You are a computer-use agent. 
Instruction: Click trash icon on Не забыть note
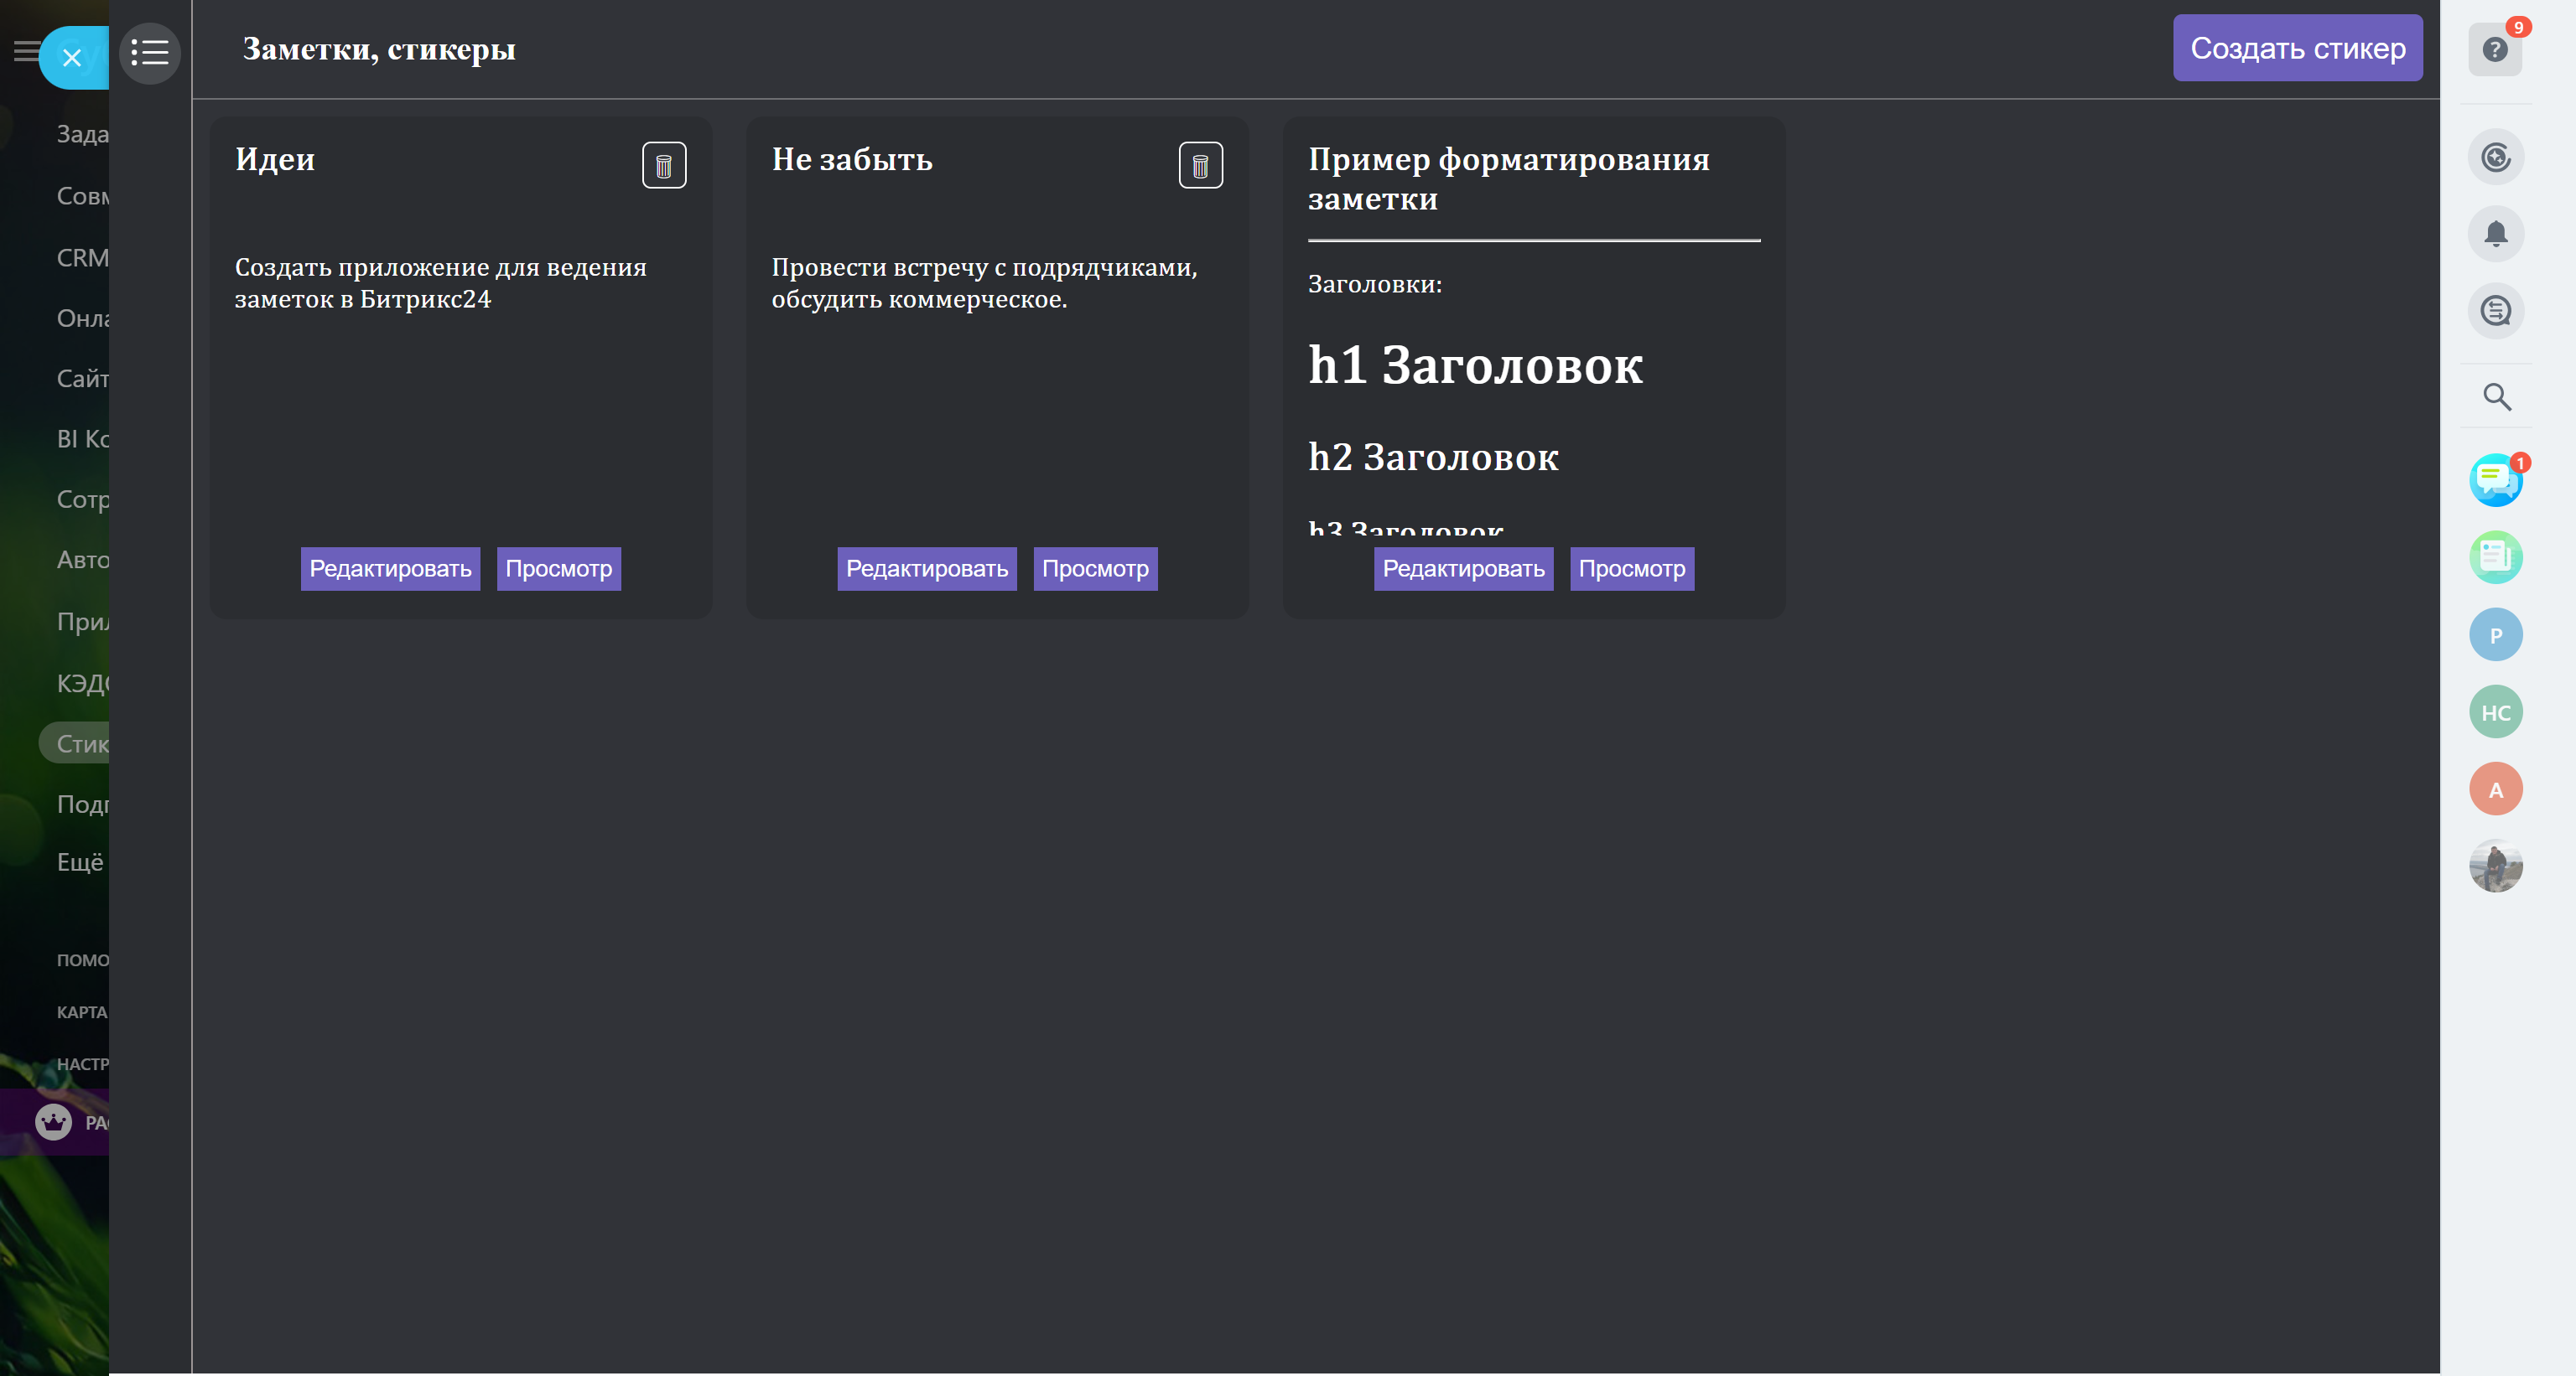point(1200,166)
